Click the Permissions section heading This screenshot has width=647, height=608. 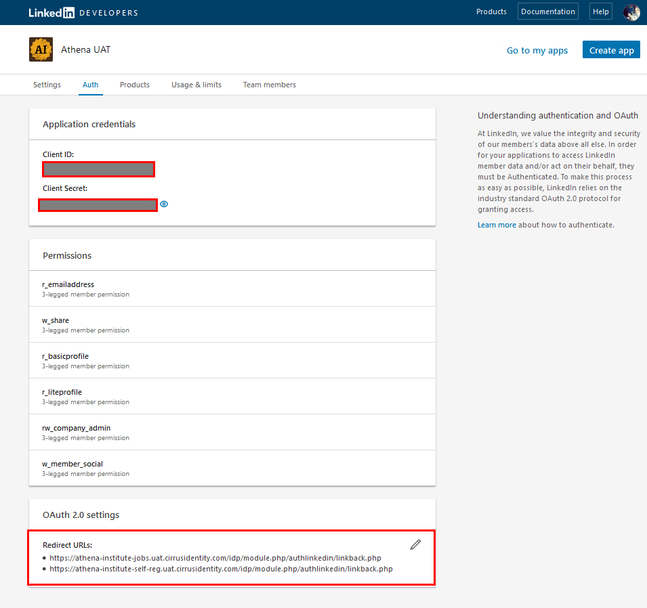67,255
